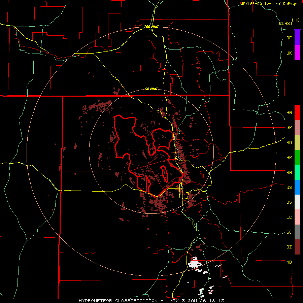Click the 'GR' legend label
The height and width of the screenshot is (303, 303).
[x=289, y=128]
